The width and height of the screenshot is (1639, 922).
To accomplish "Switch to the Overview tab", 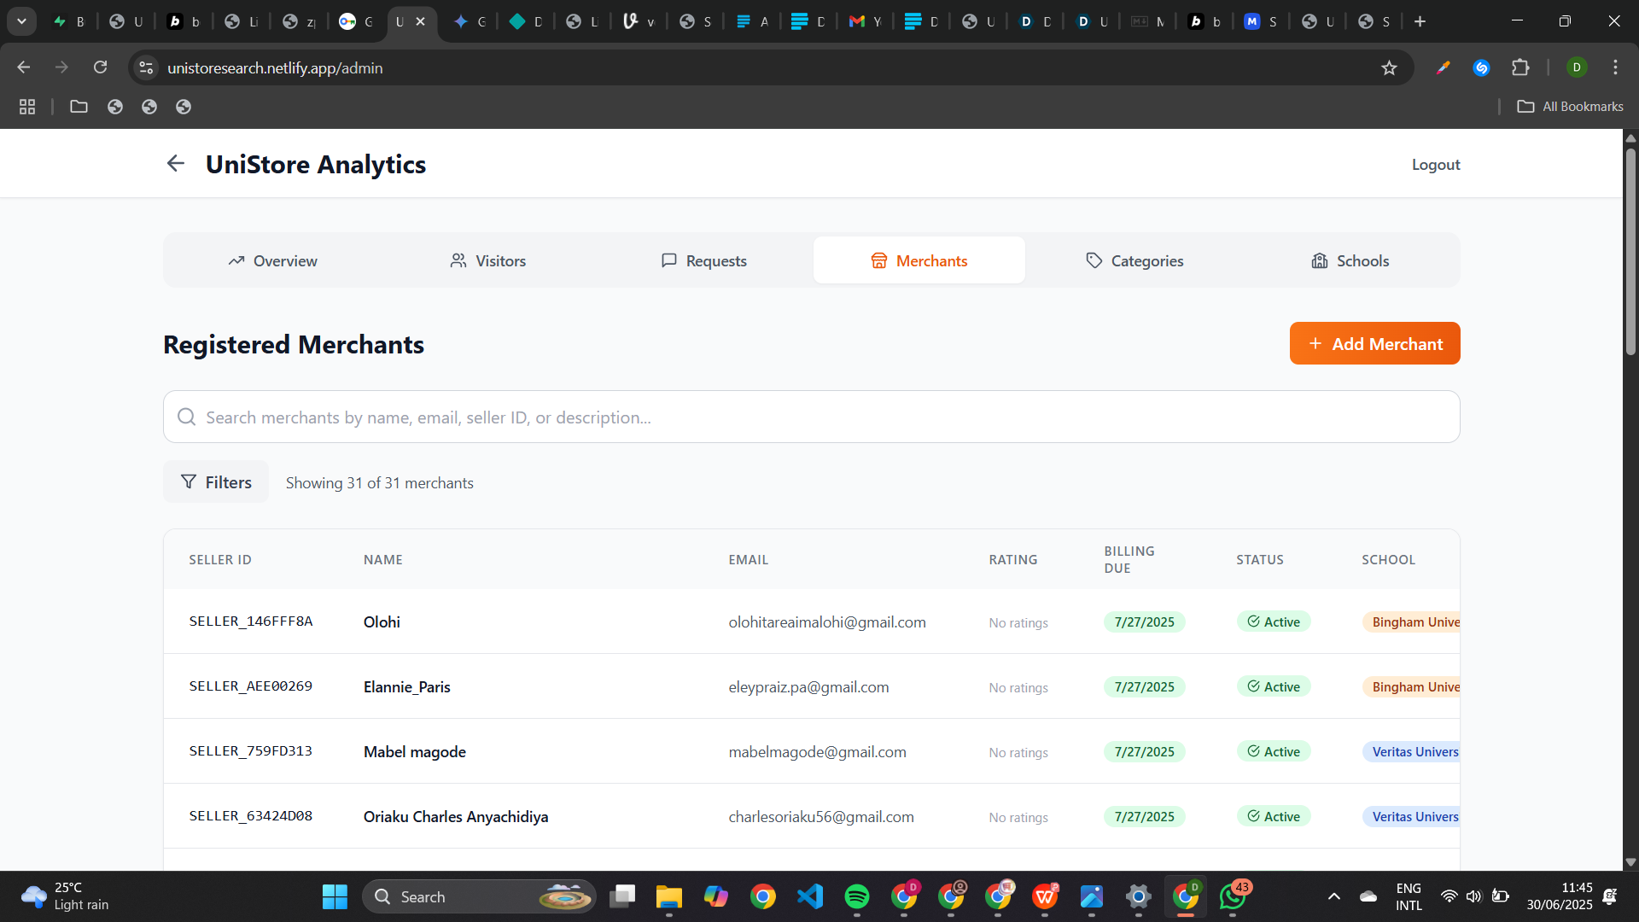I will 272,261.
